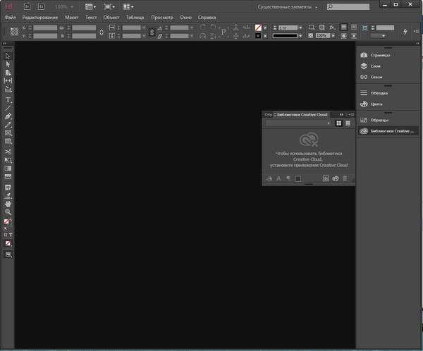
Task: Click the Adobe Stock St icon in the library panel
Action: 326,179
